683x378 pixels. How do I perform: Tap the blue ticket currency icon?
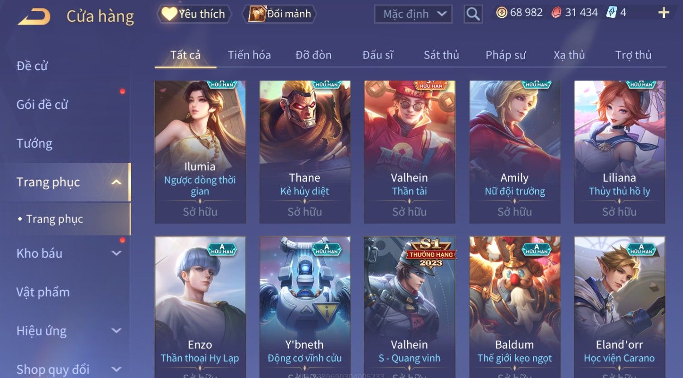(612, 13)
